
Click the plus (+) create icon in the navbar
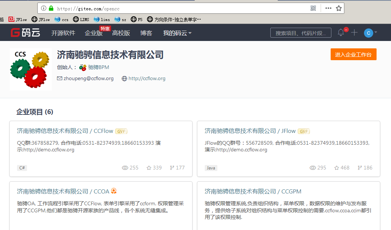(x=354, y=32)
